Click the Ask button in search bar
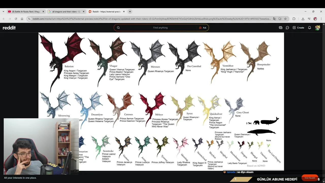The height and width of the screenshot is (183, 325). coord(203,28)
